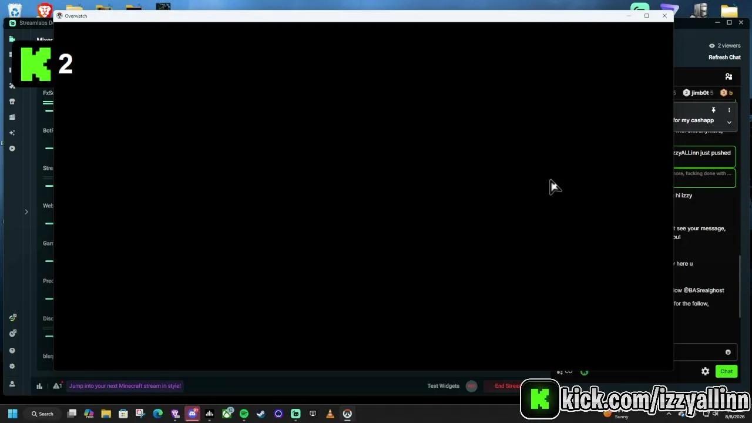
Task: Open pinned message three-dot options menu
Action: click(729, 110)
